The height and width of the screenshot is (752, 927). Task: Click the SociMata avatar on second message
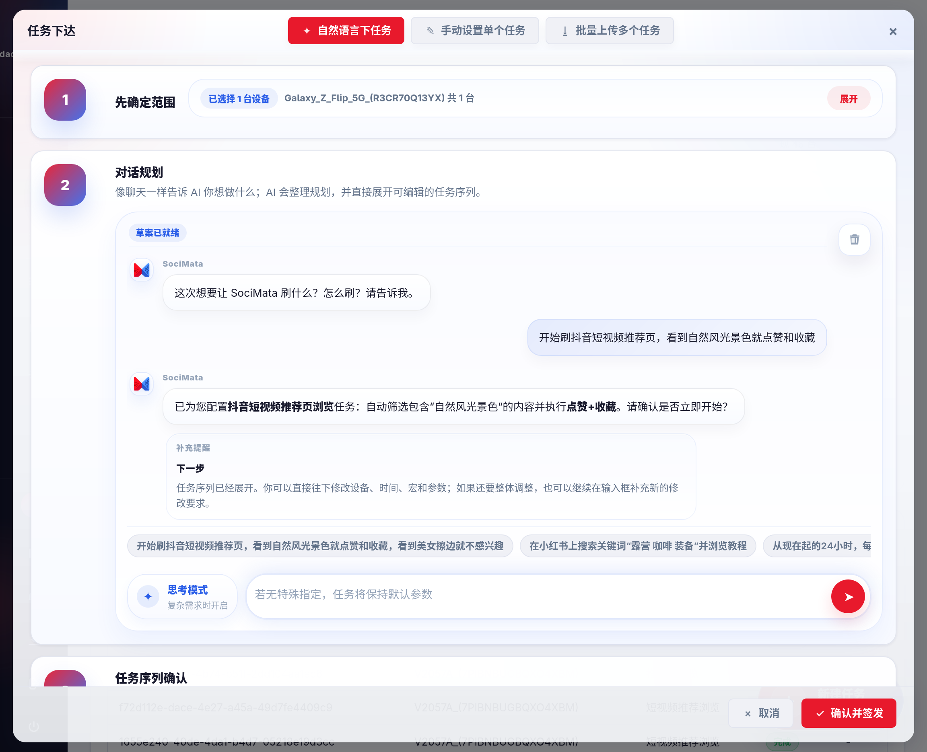142,384
